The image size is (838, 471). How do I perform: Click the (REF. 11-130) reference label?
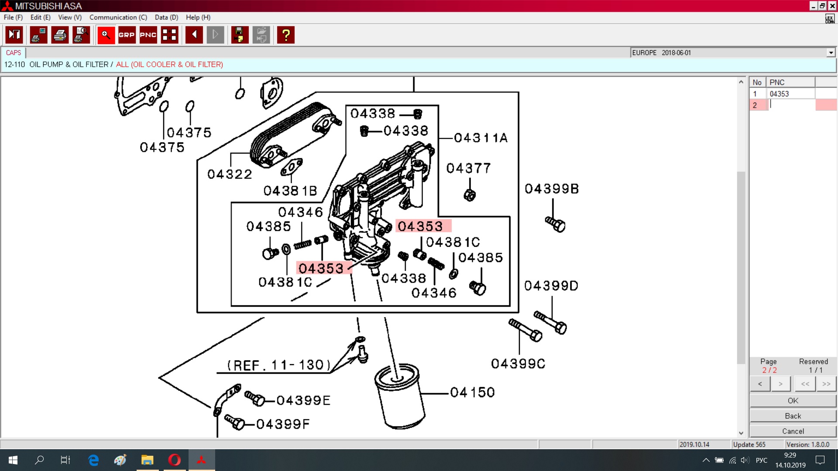point(279,365)
